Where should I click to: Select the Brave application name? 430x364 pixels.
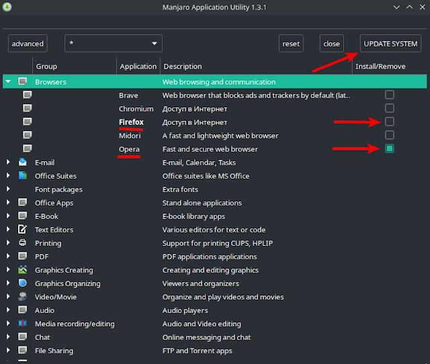[128, 95]
